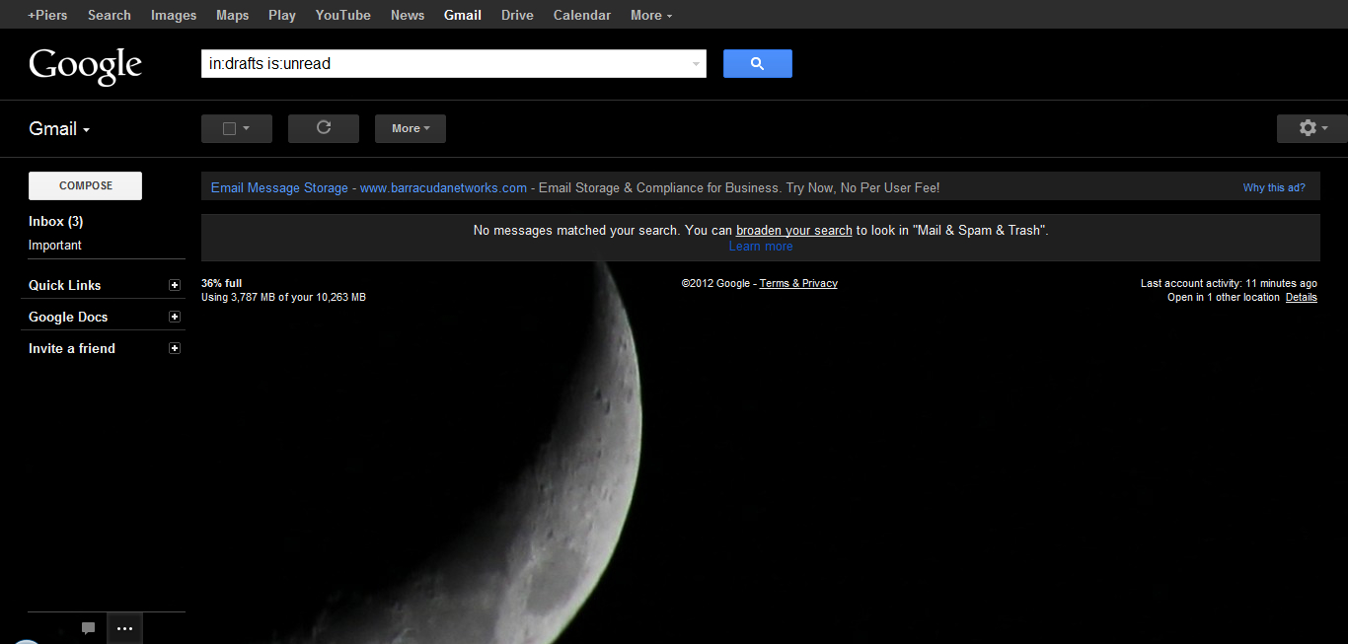The width and height of the screenshot is (1348, 644).
Task: Open the chat speech bubble icon
Action: point(88,628)
